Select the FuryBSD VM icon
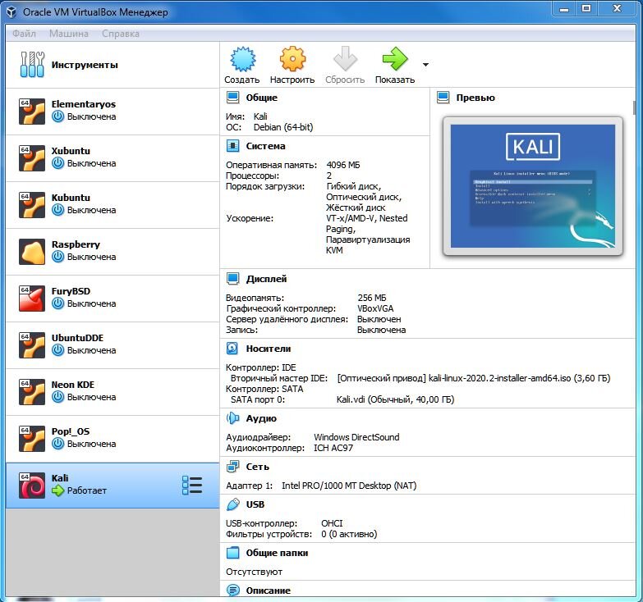The image size is (643, 602). 32,299
